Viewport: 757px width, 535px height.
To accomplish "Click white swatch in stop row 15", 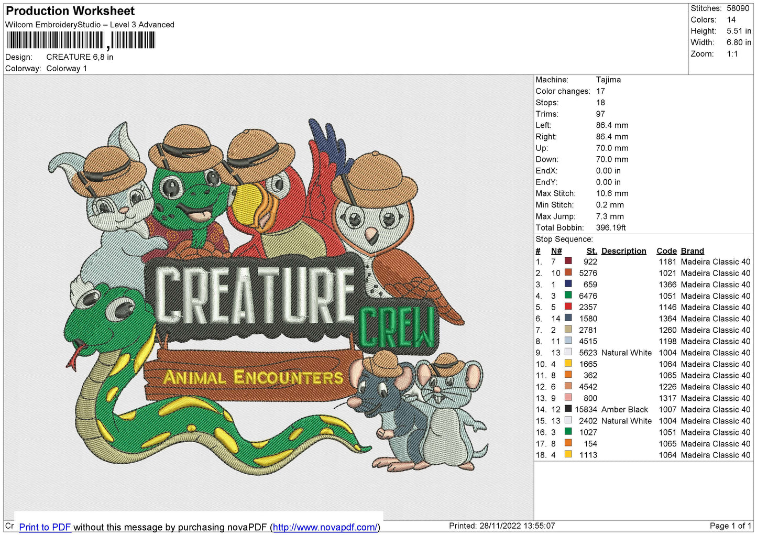I will click(x=568, y=420).
